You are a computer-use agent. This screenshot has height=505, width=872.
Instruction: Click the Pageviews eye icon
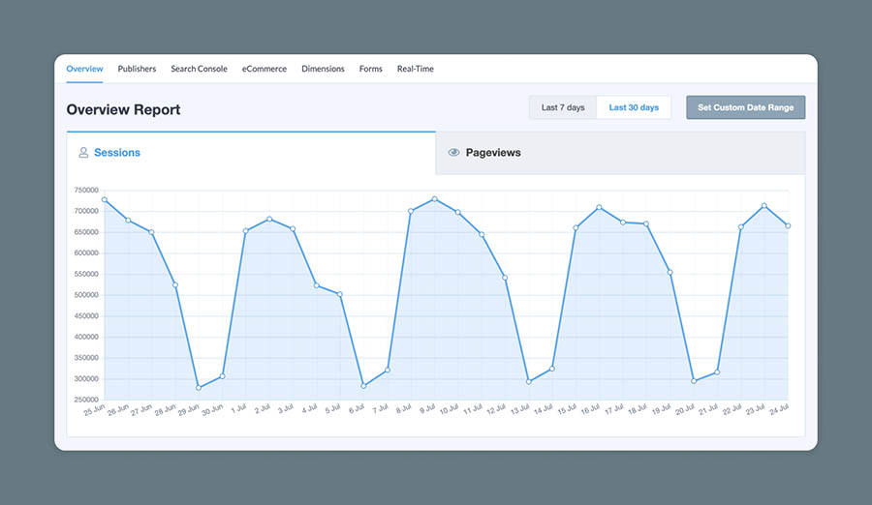[453, 153]
